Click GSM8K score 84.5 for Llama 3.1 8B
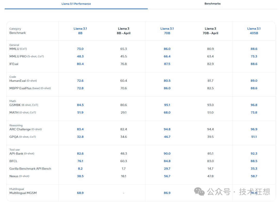 click(80, 105)
